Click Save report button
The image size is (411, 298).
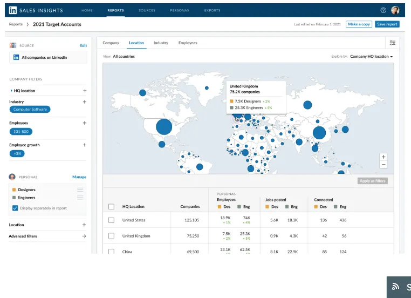tap(387, 24)
